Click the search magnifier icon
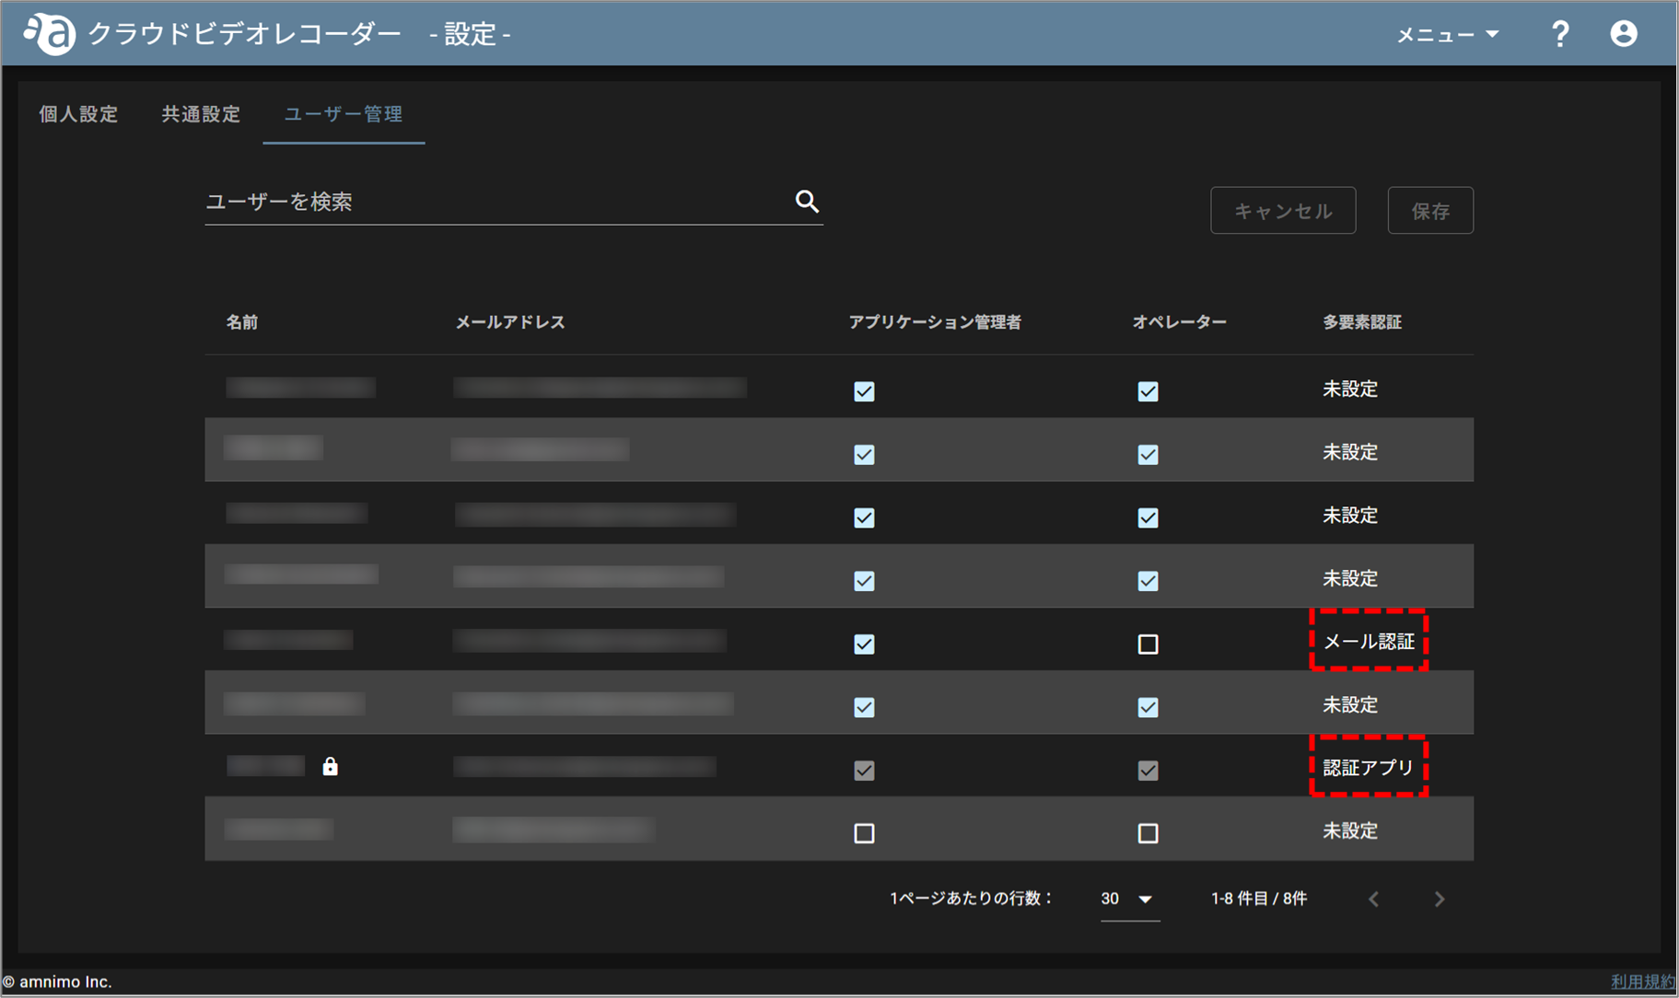The image size is (1679, 998). tap(807, 202)
